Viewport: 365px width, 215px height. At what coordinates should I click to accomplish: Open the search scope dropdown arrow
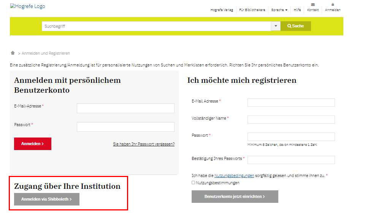pos(276,26)
